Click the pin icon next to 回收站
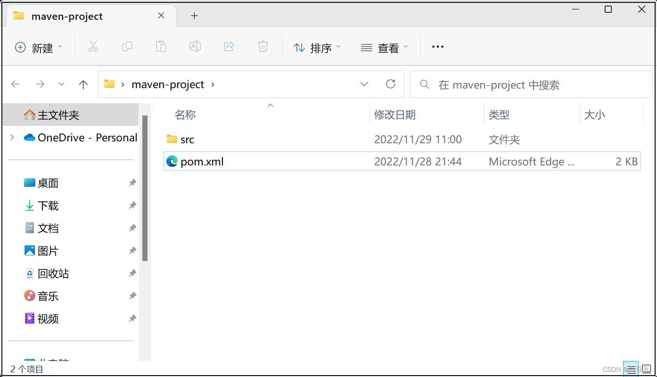657x377 pixels. click(x=132, y=273)
